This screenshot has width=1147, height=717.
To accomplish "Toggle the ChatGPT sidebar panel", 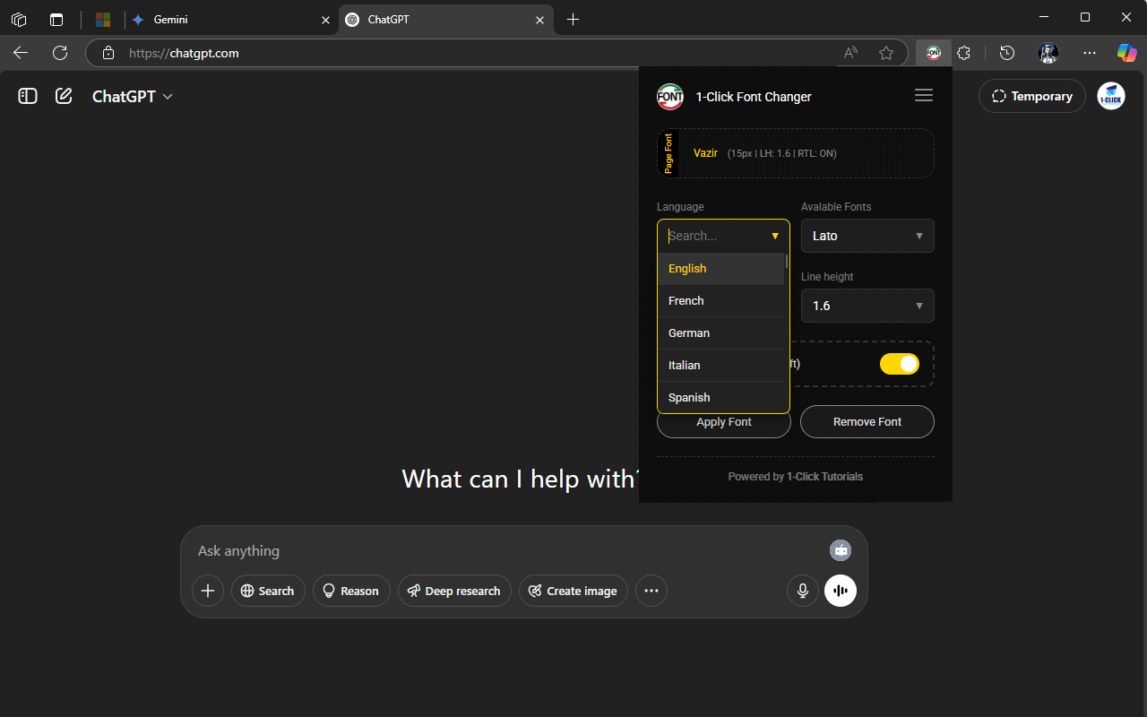I will tap(28, 96).
